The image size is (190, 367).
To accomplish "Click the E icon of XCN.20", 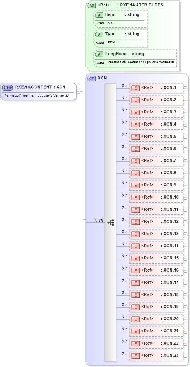I will 135,319.
